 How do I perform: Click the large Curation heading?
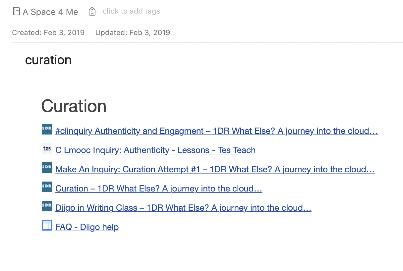click(x=74, y=106)
